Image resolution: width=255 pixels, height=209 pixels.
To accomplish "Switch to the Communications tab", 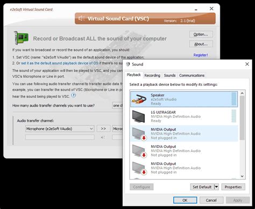I will (192, 76).
